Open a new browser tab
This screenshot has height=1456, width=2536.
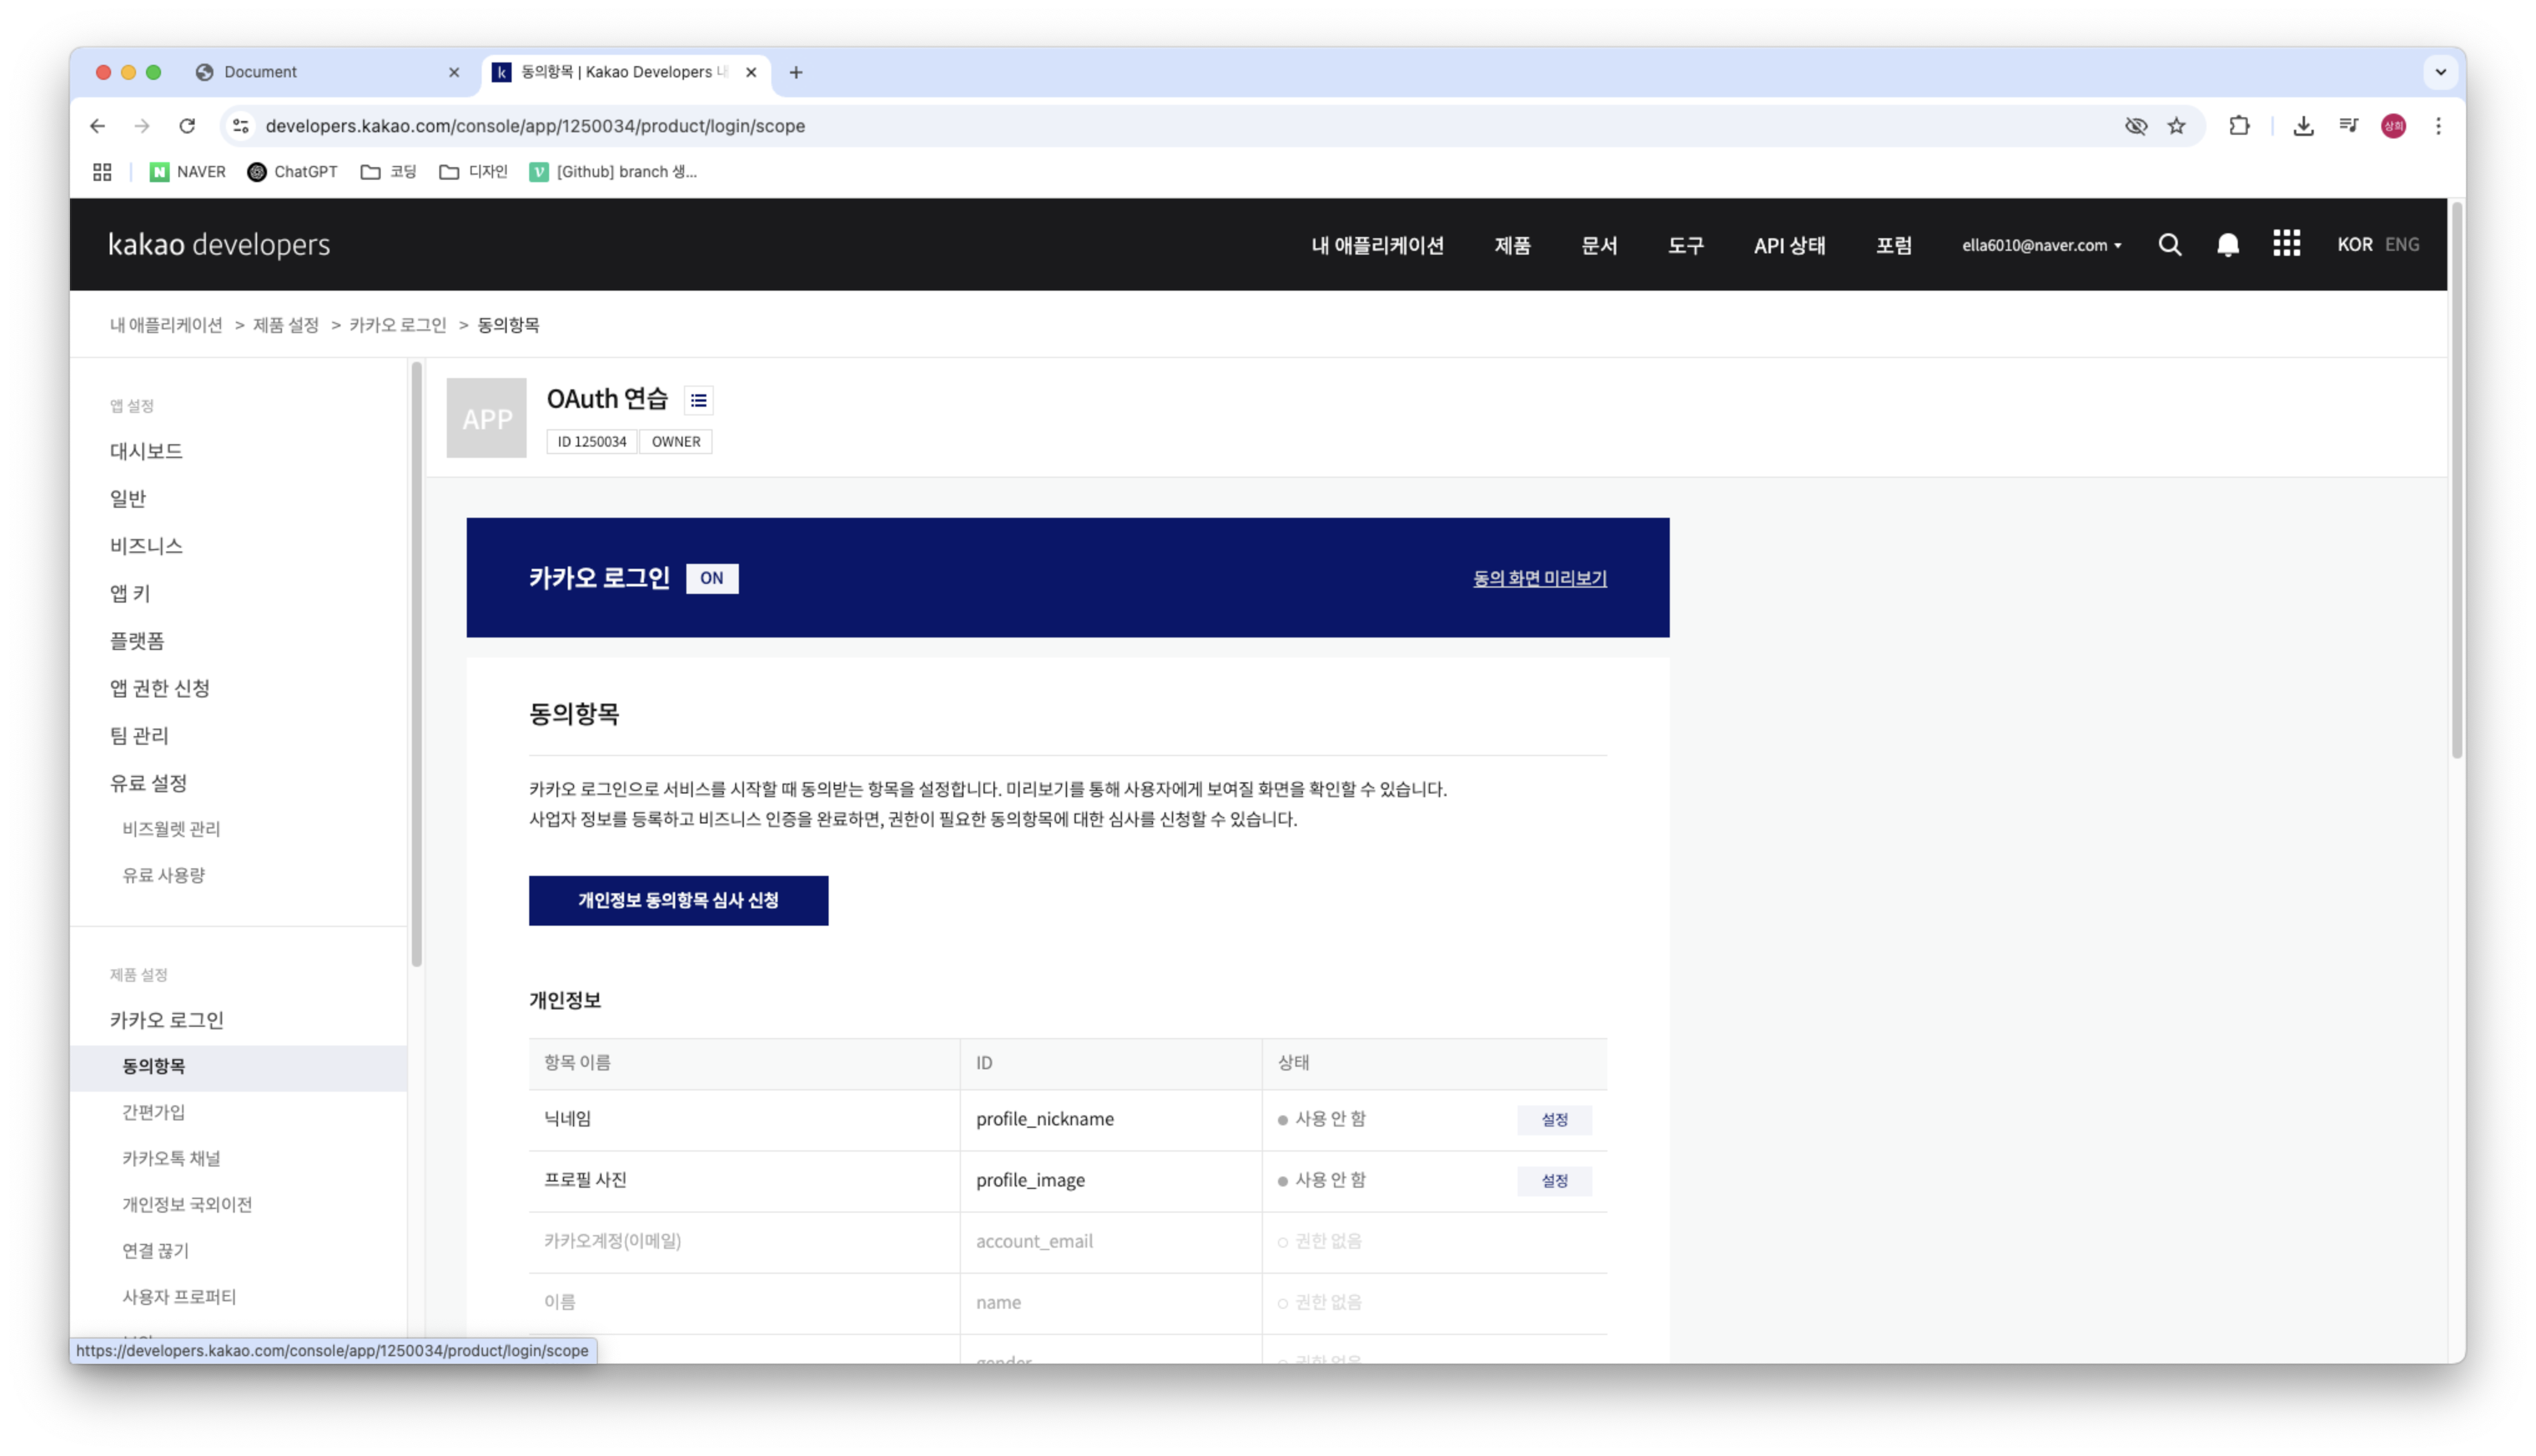(796, 72)
